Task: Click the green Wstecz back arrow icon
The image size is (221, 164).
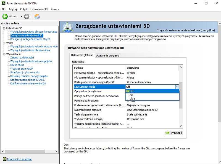Action: pyautogui.click(x=5, y=17)
